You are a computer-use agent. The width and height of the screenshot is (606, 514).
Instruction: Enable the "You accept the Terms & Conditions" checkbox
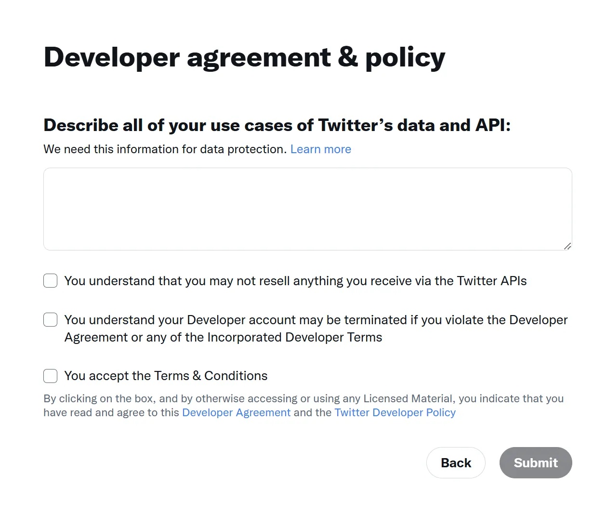[50, 376]
